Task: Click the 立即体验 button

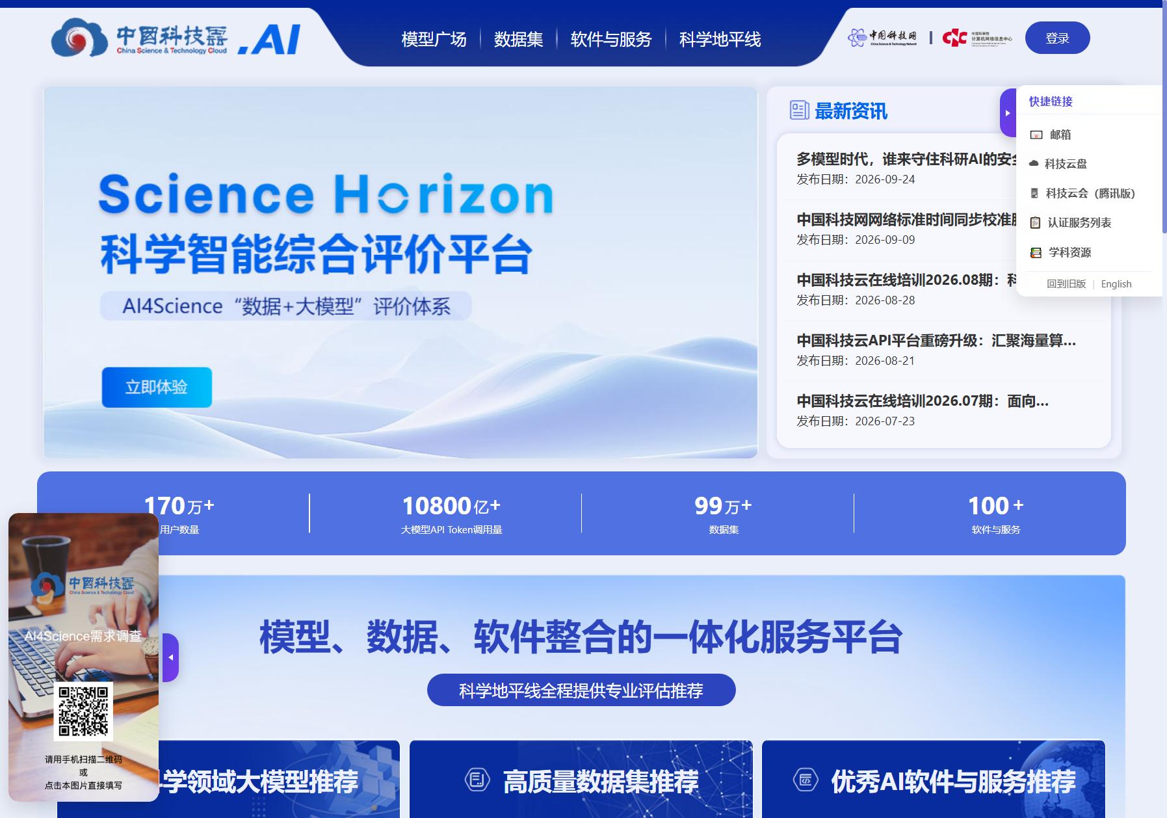Action: [157, 387]
